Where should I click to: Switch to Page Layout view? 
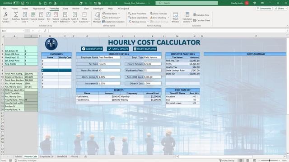point(247,161)
